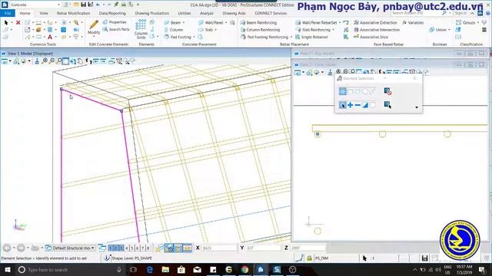Click Column Reinforcing in Rebar Placement

pos(260,30)
